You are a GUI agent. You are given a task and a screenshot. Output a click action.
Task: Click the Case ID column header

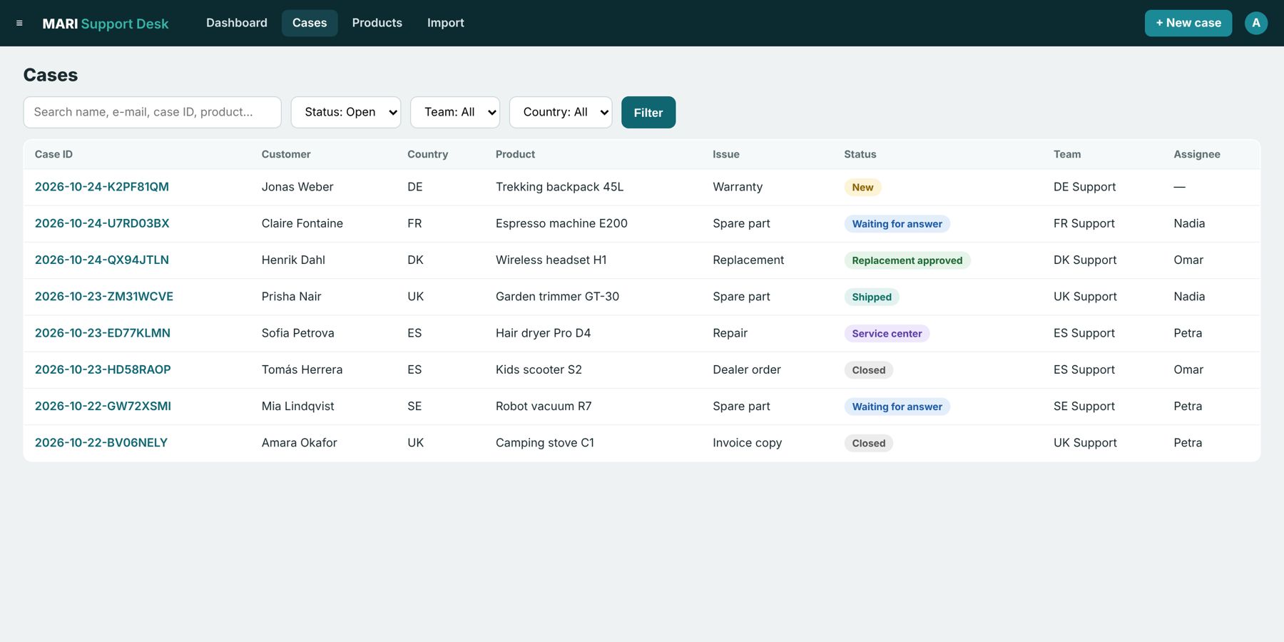tap(53, 154)
